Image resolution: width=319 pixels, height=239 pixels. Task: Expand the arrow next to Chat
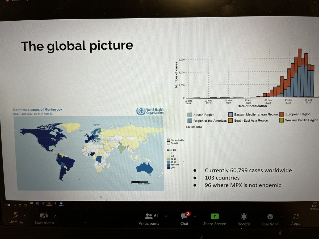pos(195,216)
